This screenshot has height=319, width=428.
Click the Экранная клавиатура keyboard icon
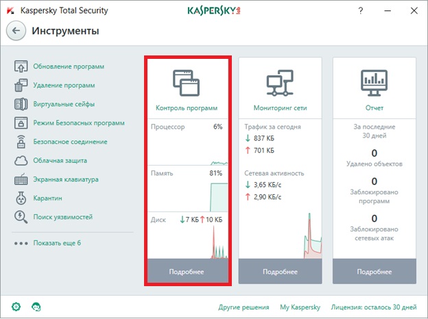[x=21, y=179]
